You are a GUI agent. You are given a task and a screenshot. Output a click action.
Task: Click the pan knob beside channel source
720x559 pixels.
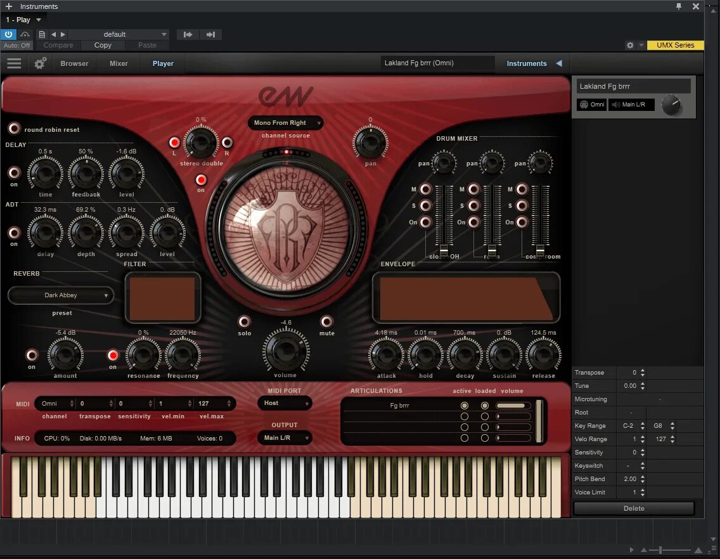pos(370,142)
